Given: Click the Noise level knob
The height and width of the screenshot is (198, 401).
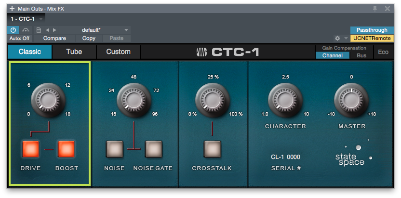Looking at the screenshot, I should (134, 100).
